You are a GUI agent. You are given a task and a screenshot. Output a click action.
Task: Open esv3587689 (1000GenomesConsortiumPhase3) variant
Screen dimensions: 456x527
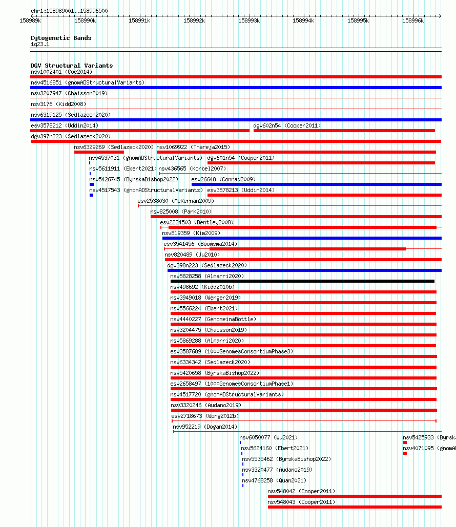232,351
